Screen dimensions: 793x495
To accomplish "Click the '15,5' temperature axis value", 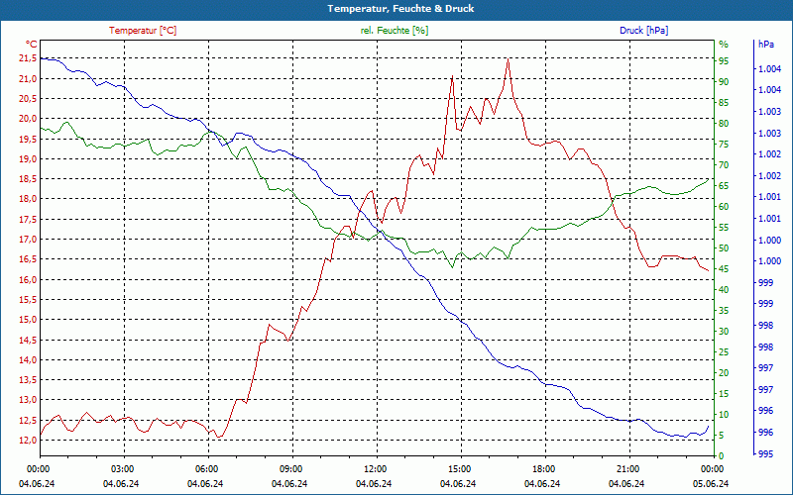I will coord(28,300).
